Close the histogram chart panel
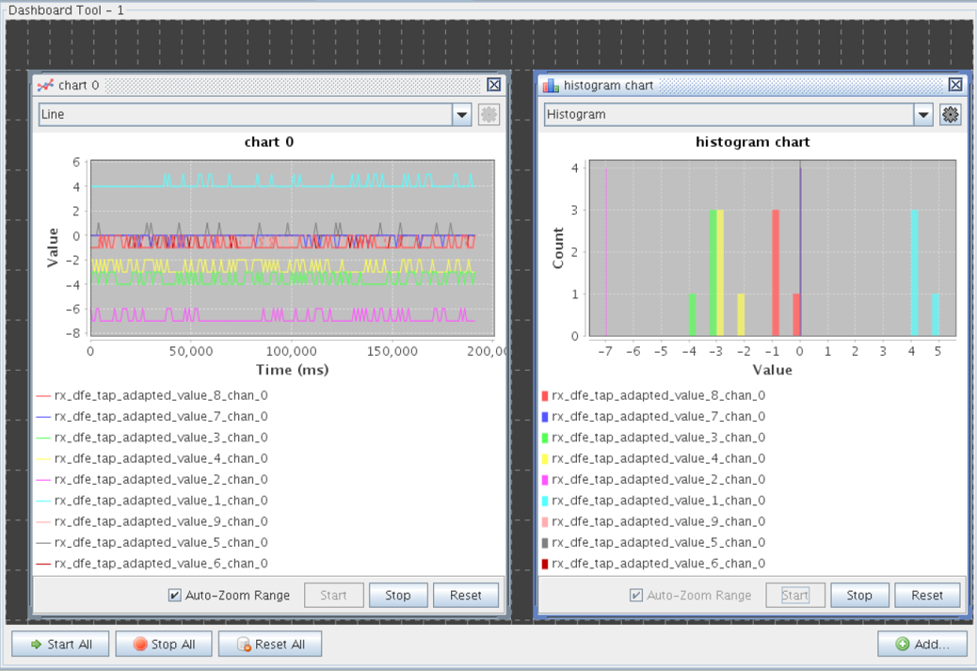The width and height of the screenshot is (977, 671). point(955,85)
